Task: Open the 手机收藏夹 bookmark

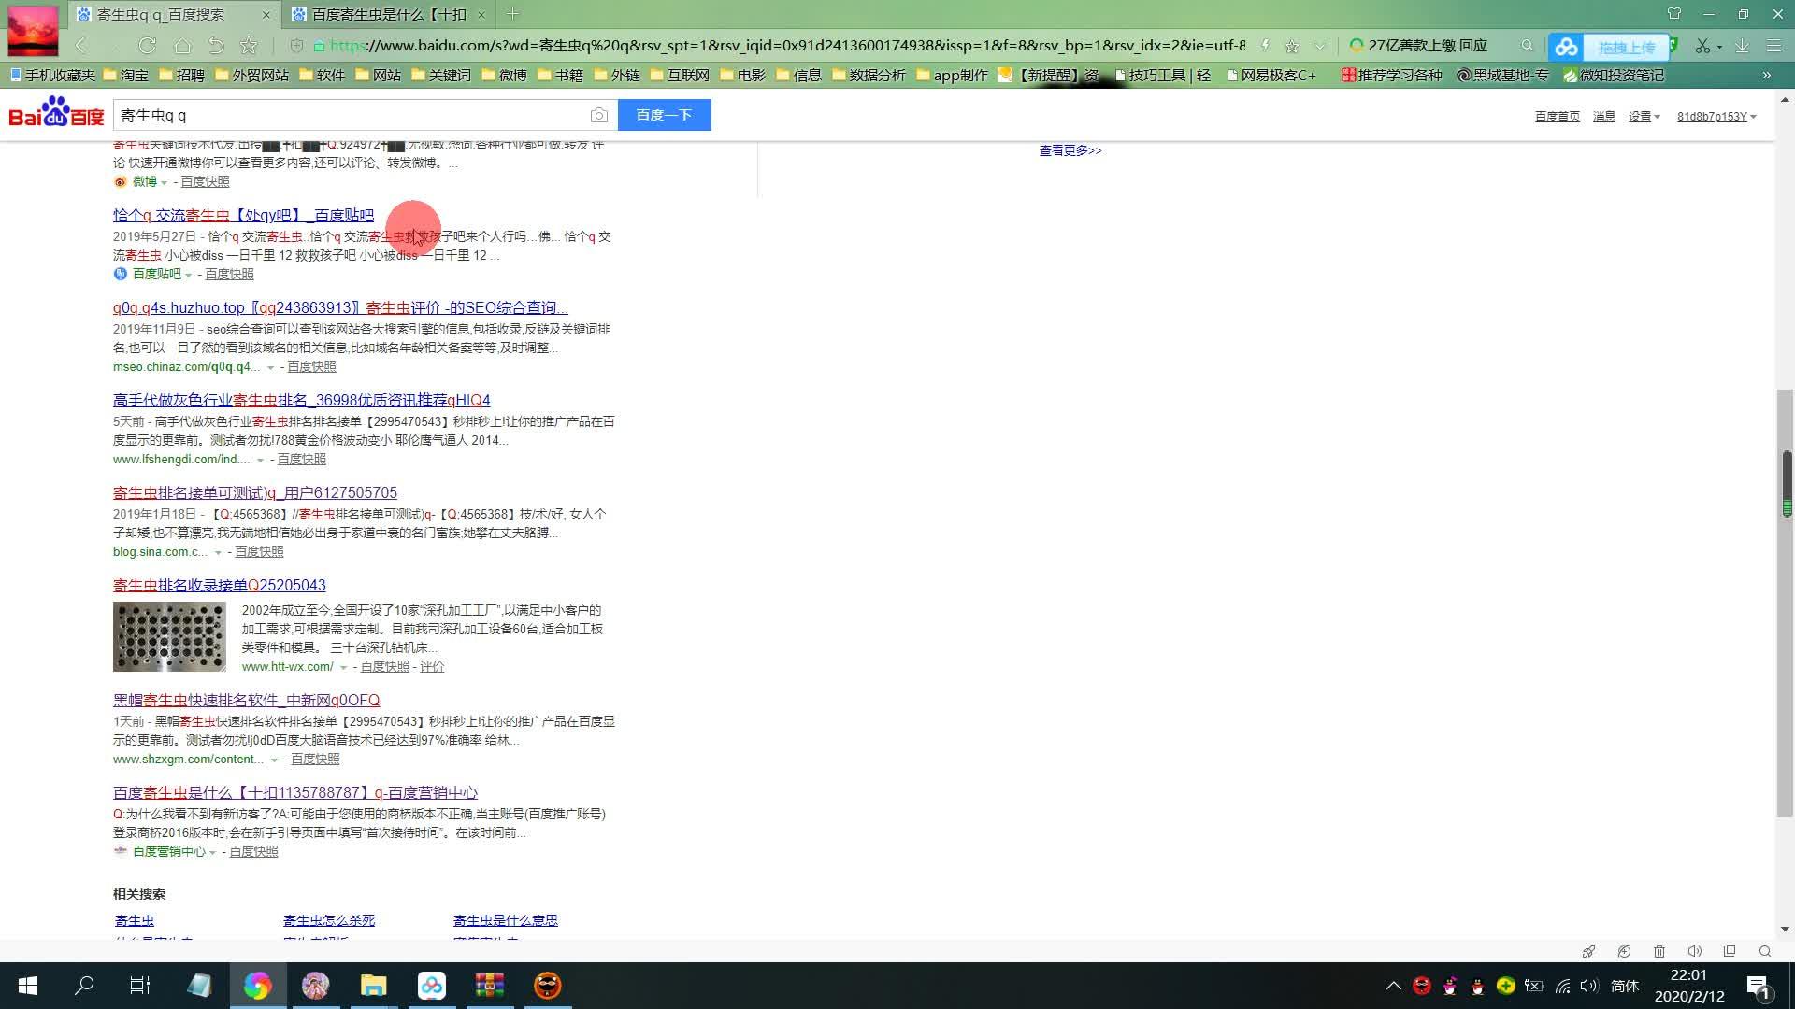Action: tap(51, 75)
